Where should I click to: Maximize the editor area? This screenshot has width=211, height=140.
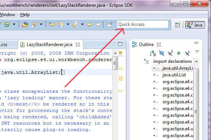click(x=120, y=44)
